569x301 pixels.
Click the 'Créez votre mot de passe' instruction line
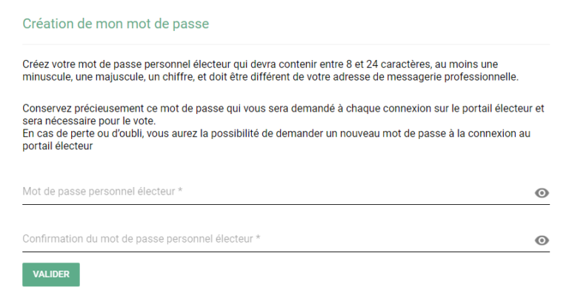click(x=260, y=64)
